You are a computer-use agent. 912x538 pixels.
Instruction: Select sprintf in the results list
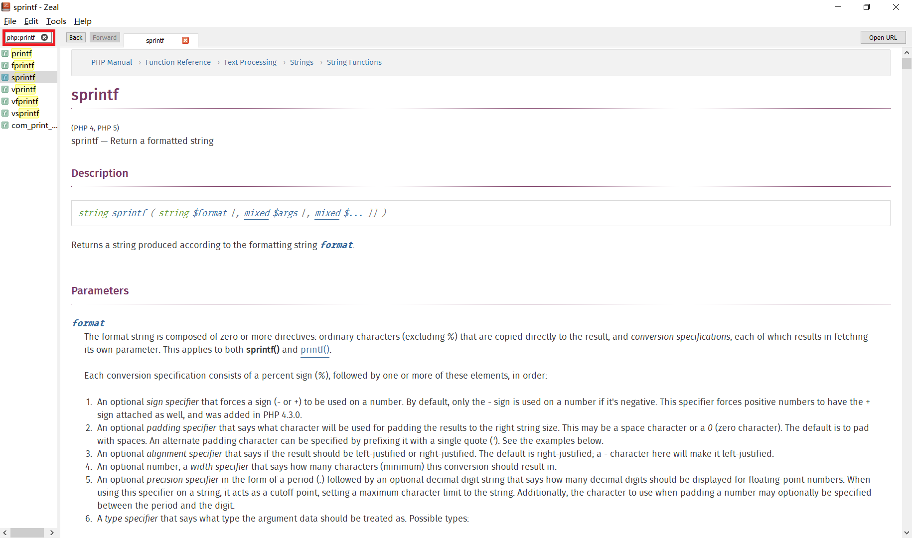click(29, 77)
